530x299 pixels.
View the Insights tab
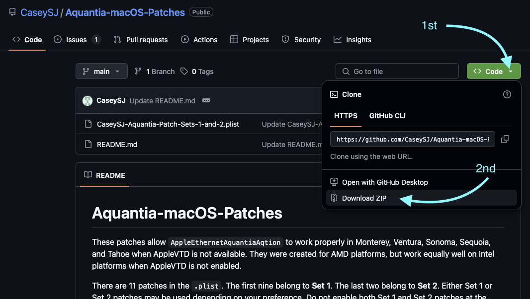click(x=352, y=40)
